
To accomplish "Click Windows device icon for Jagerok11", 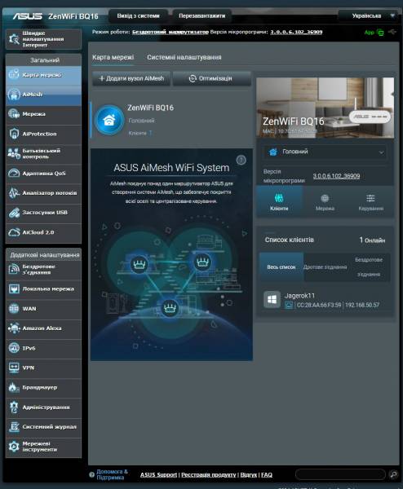I will (272, 300).
